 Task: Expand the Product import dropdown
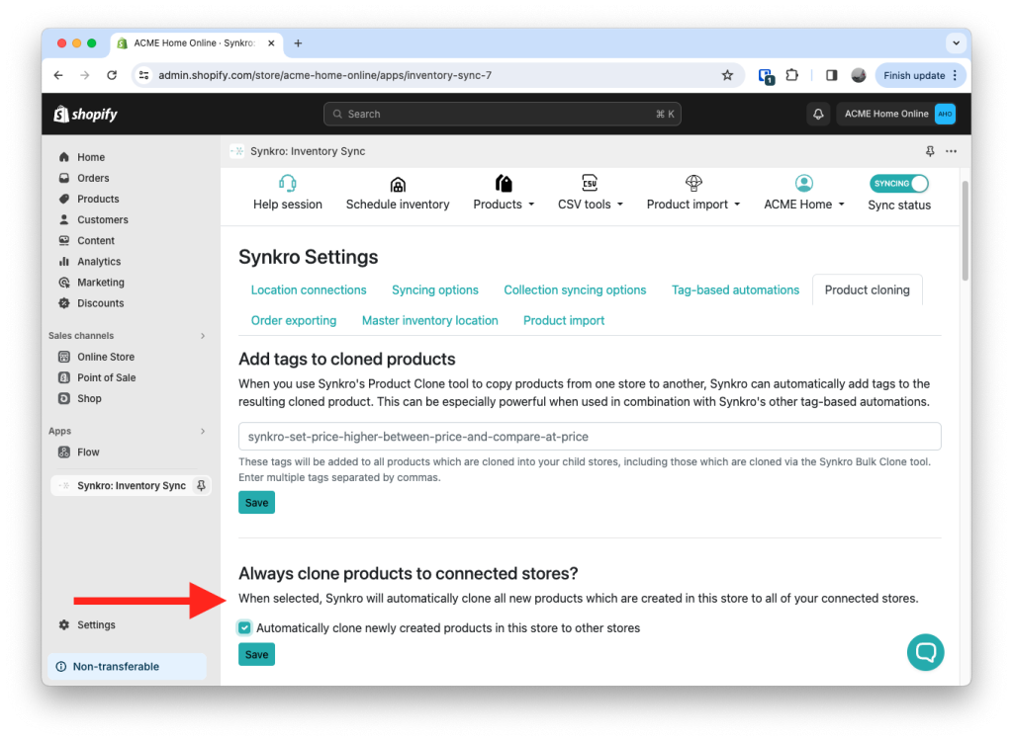click(692, 193)
